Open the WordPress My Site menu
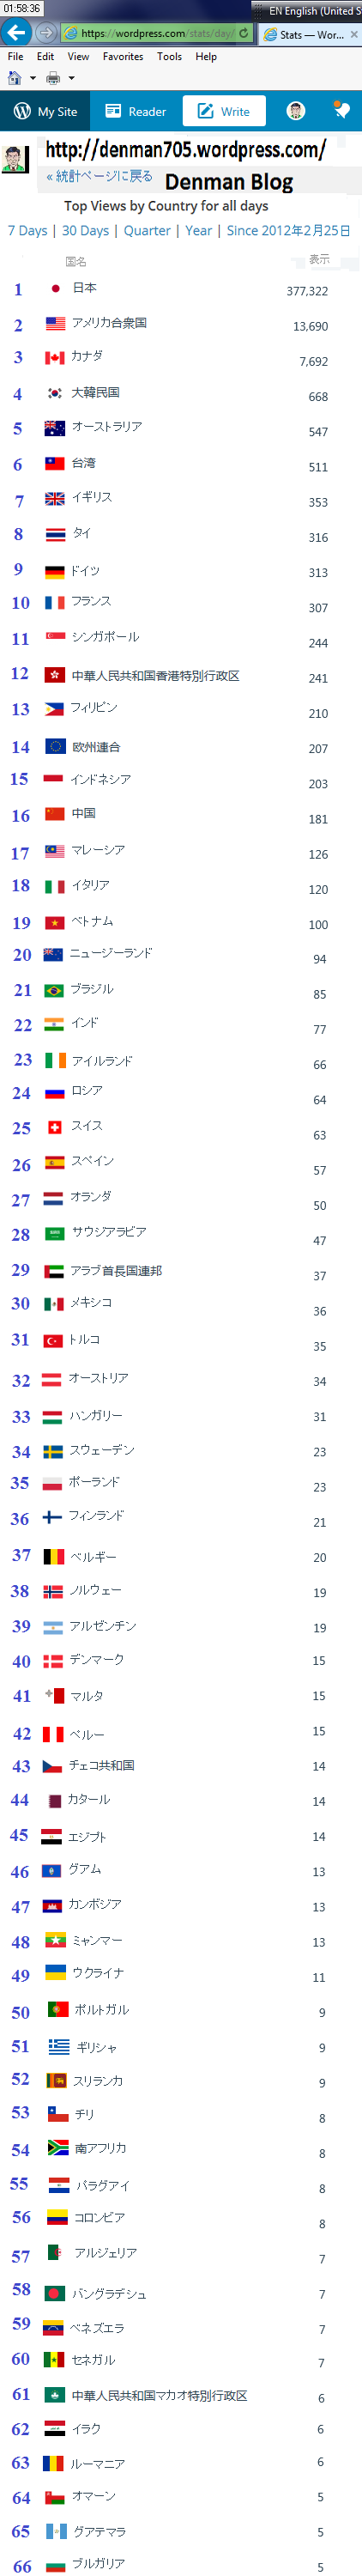Screen dimensions: 362x2576 click(45, 111)
